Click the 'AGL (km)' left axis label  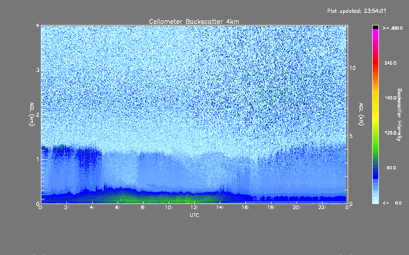32,114
